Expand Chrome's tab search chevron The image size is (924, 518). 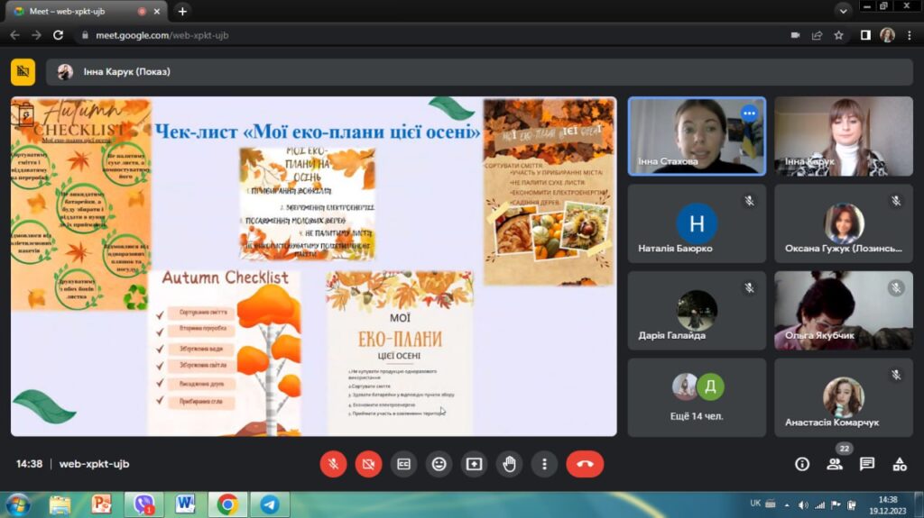844,11
